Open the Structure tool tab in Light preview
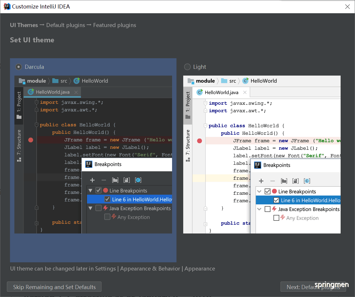The width and height of the screenshot is (355, 297). pyautogui.click(x=188, y=146)
